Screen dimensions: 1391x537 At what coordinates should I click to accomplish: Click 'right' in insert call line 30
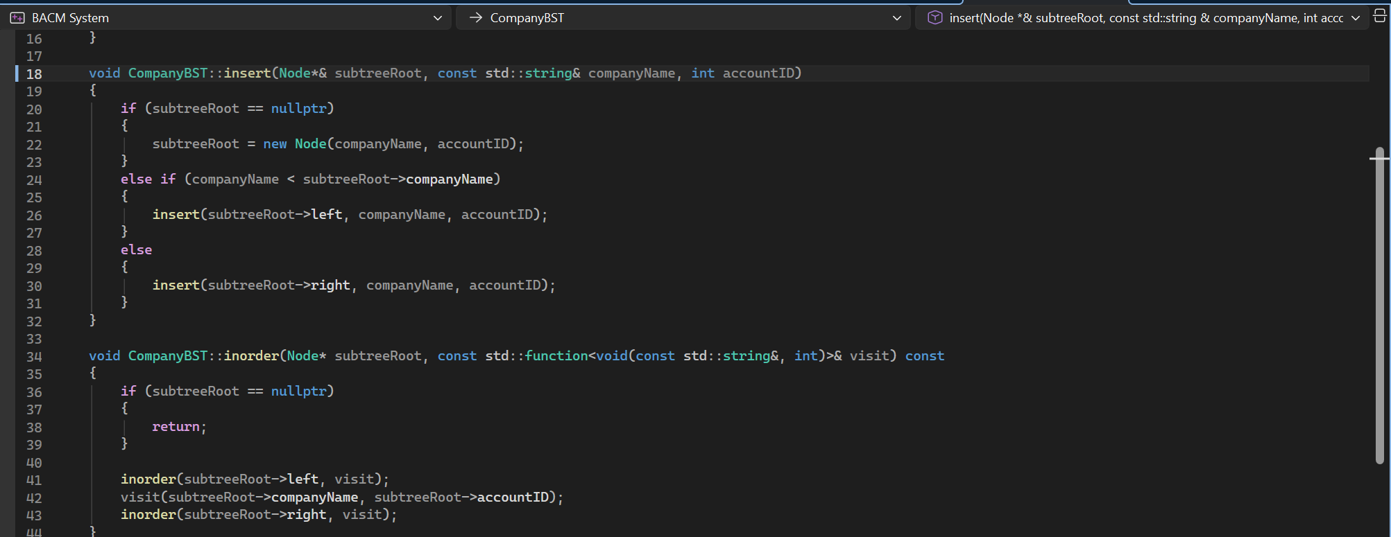330,285
